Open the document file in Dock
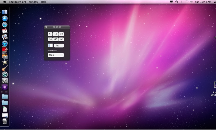Screen dimensions: 216x135 [5, 109]
